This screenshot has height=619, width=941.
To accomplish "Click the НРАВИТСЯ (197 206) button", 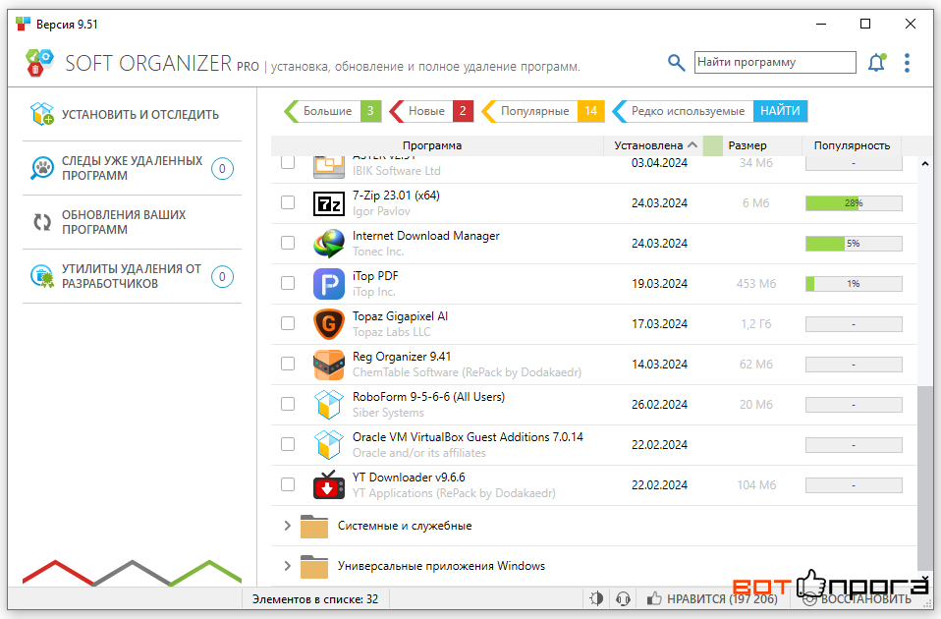I will (712, 598).
